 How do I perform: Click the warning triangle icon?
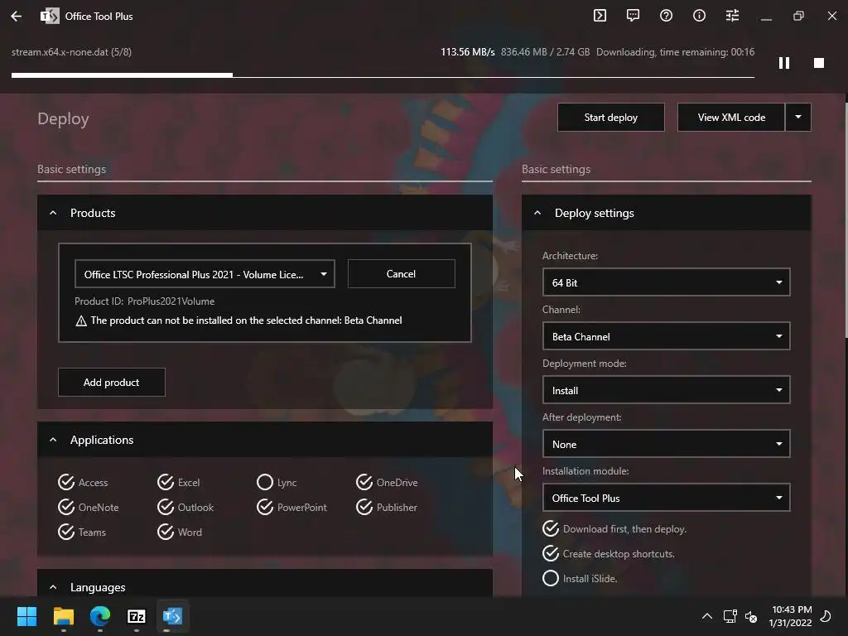81,321
